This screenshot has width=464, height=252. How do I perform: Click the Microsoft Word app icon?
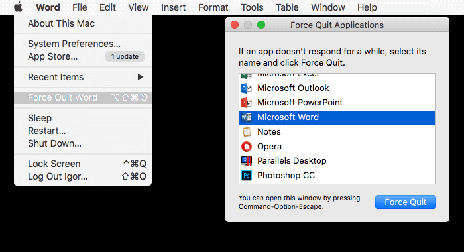pos(246,117)
